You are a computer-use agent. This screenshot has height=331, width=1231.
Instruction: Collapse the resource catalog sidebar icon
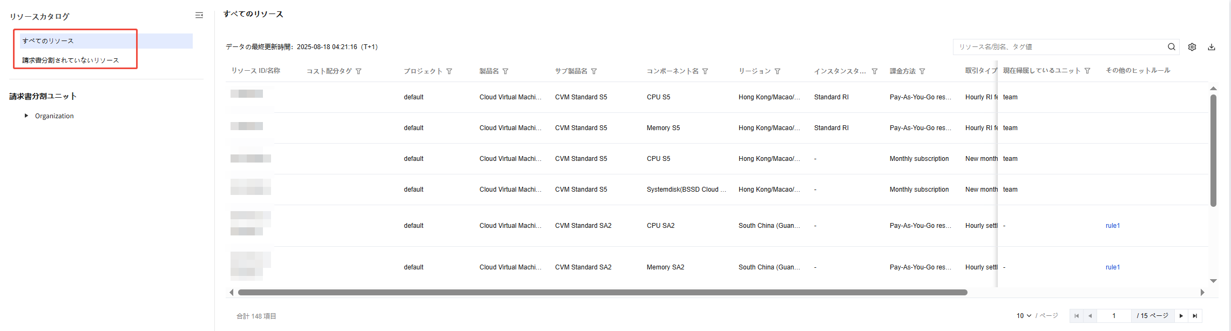(x=199, y=16)
